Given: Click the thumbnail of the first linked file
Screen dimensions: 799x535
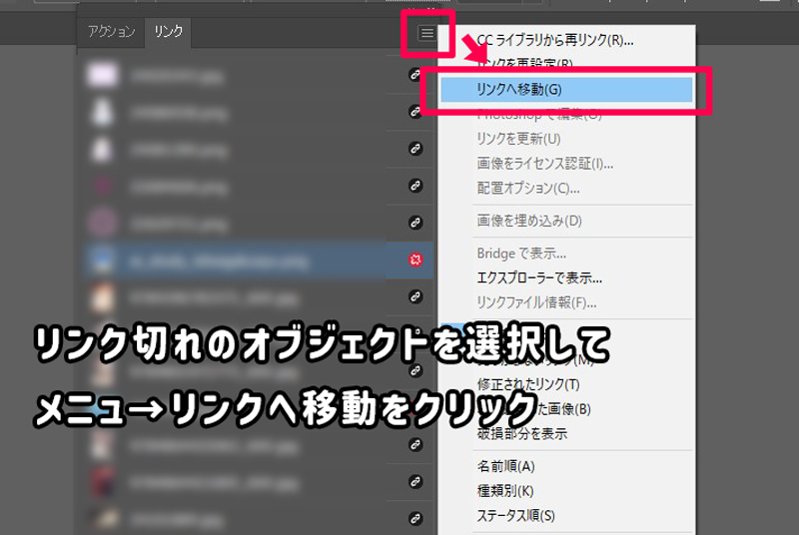Looking at the screenshot, I should tap(102, 75).
